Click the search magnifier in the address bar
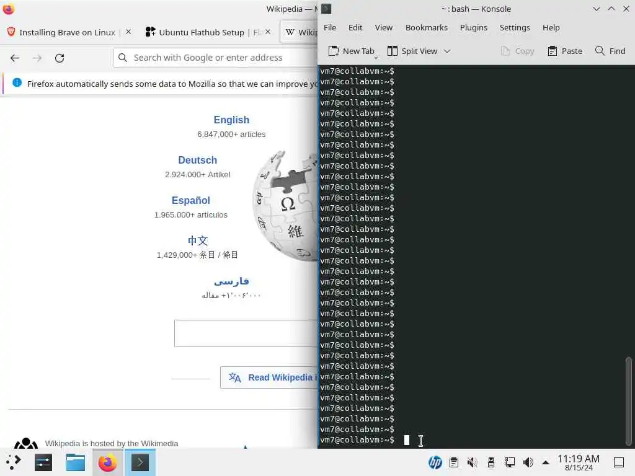The image size is (635, 476). 123,58
